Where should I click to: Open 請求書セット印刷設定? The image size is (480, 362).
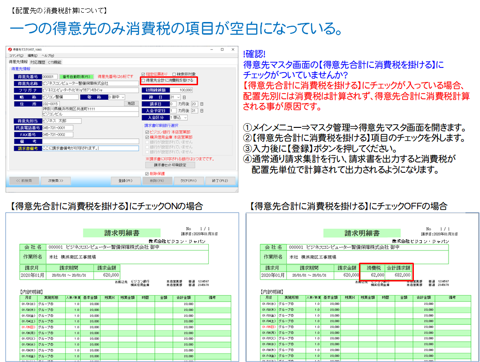(x=170, y=165)
